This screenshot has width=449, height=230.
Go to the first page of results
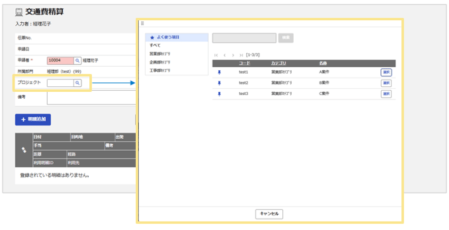point(216,55)
